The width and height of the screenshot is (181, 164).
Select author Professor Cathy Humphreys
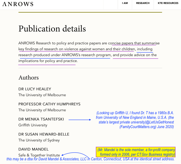coord(49,104)
